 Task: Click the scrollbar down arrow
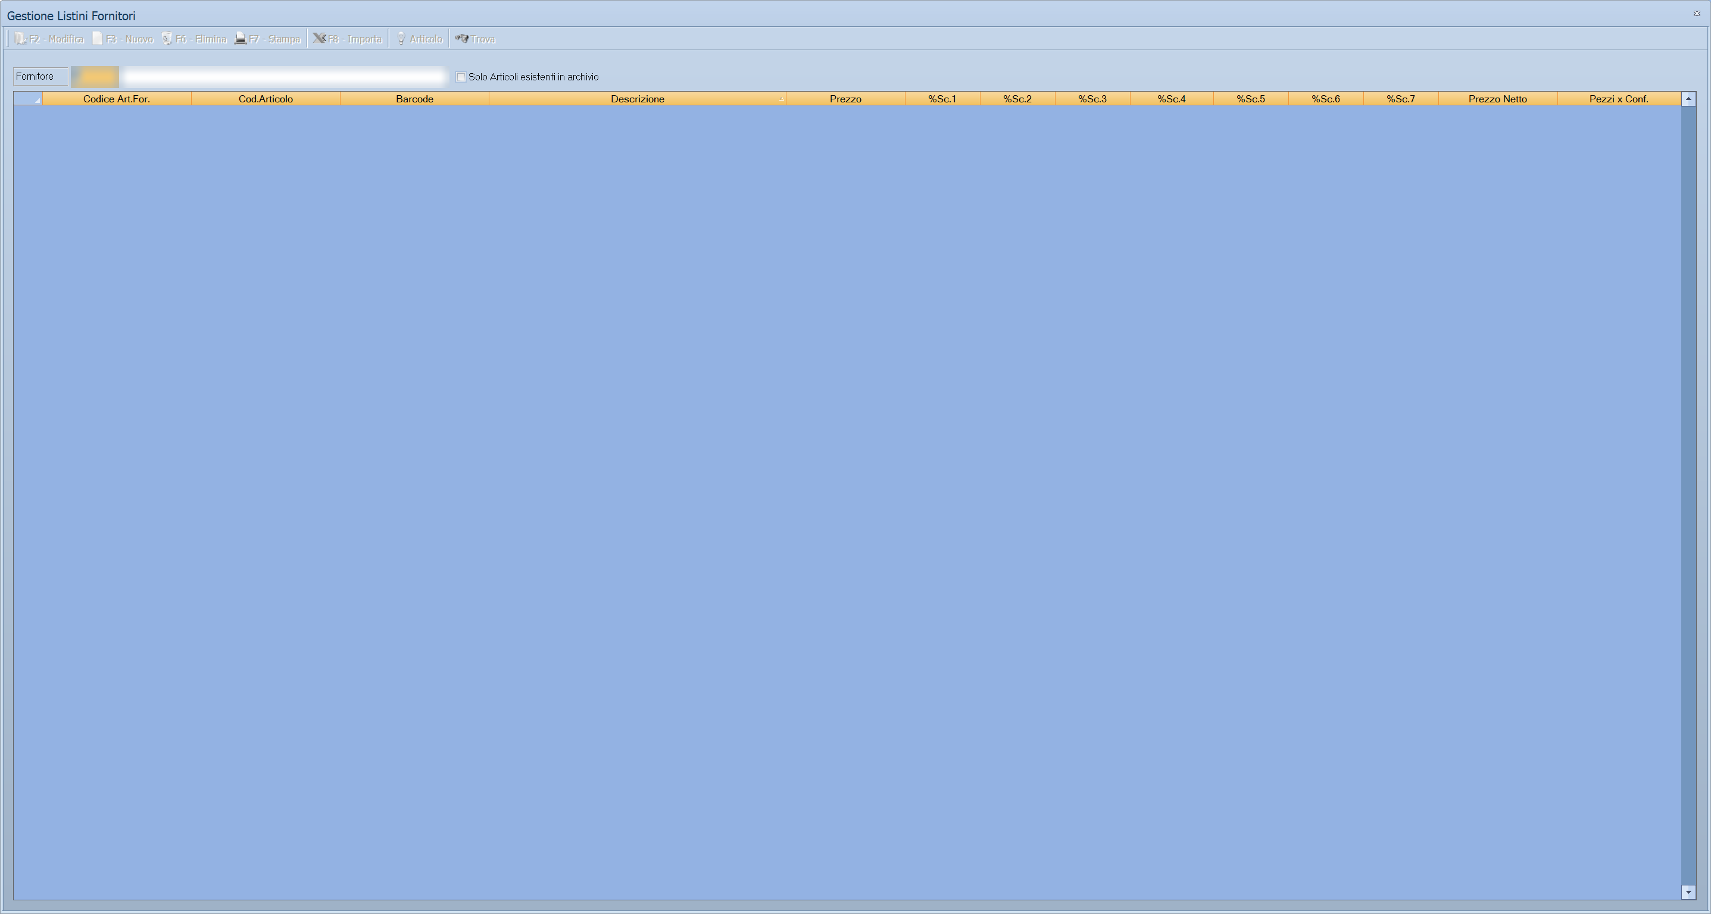pyautogui.click(x=1688, y=892)
